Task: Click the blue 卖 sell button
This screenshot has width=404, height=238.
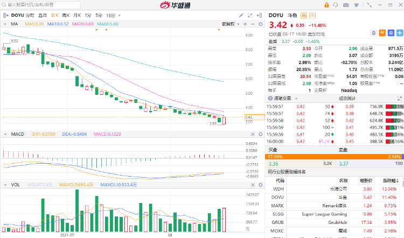Action: click(391, 33)
